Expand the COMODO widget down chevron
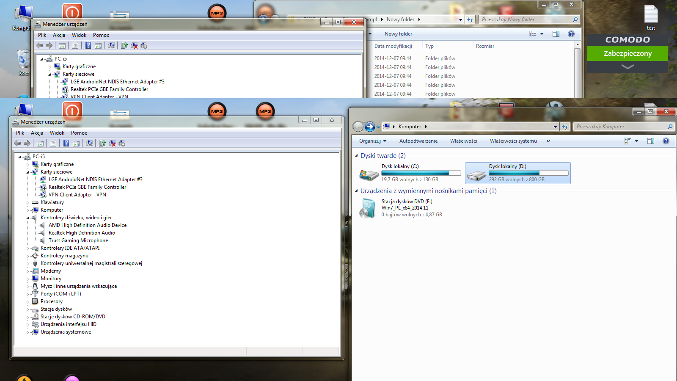The width and height of the screenshot is (677, 381). click(627, 67)
